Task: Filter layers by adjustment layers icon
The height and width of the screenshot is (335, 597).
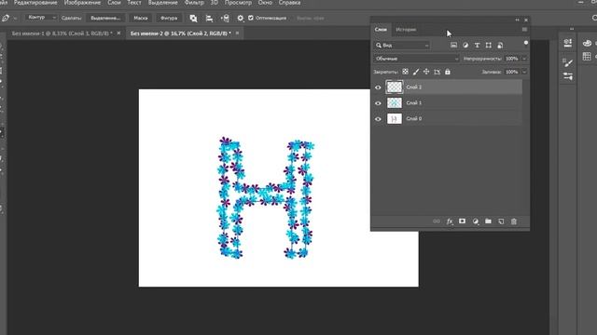Action: [465, 46]
